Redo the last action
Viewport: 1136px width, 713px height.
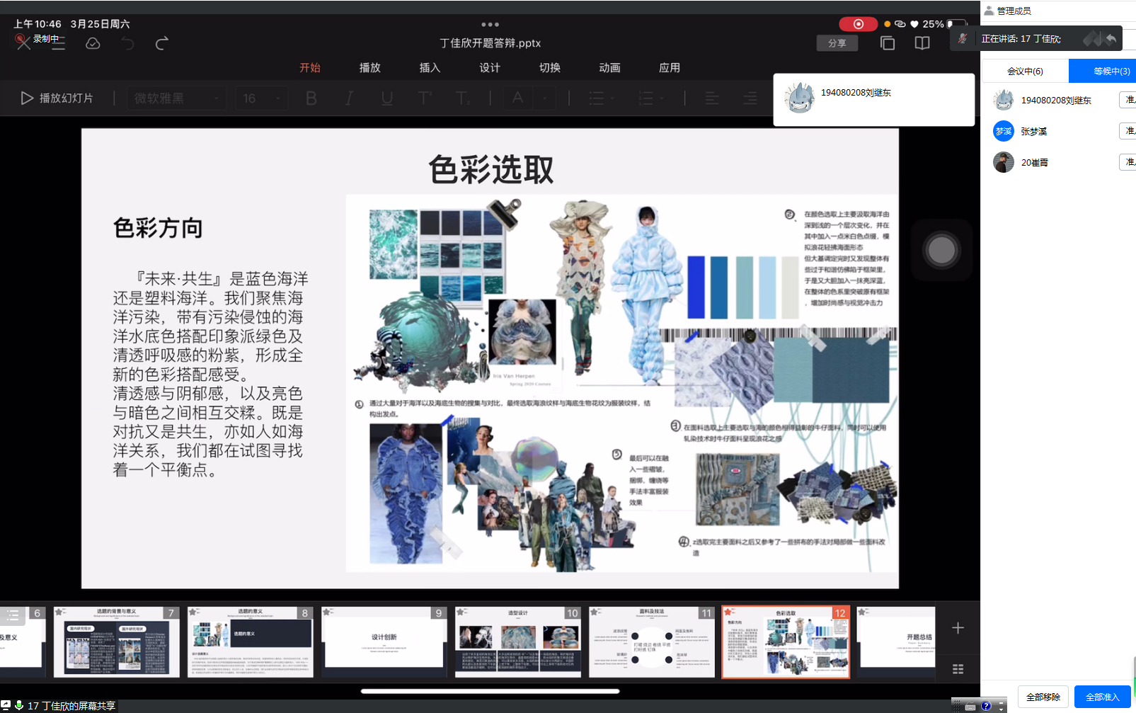(x=161, y=44)
